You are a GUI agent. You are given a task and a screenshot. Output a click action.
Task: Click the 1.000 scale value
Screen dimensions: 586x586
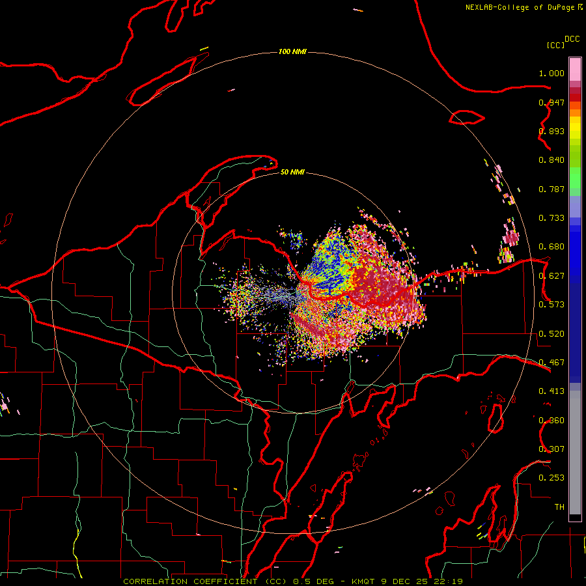click(x=551, y=73)
